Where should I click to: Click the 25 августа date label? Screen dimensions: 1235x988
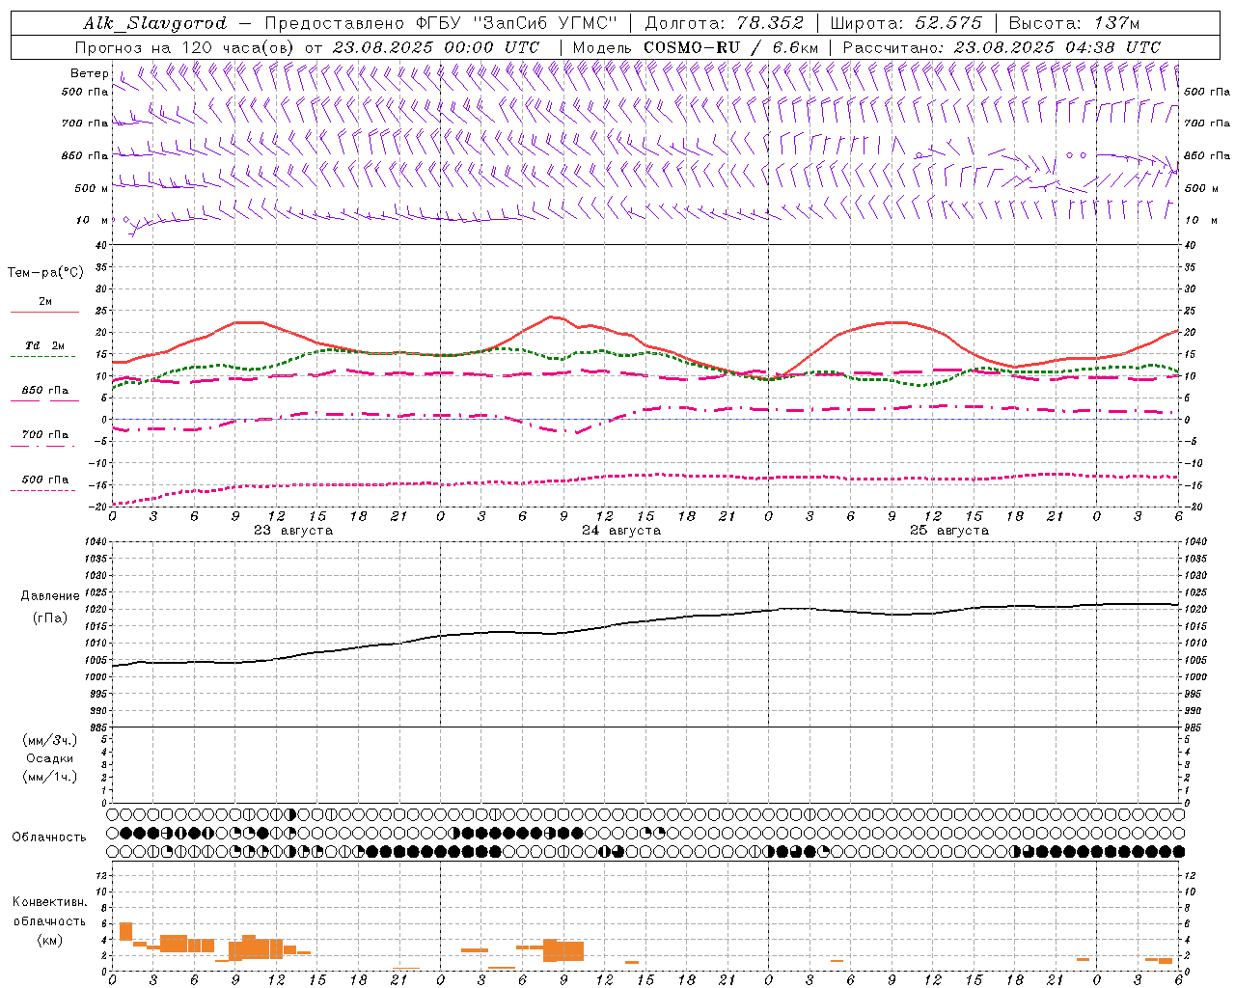(949, 531)
